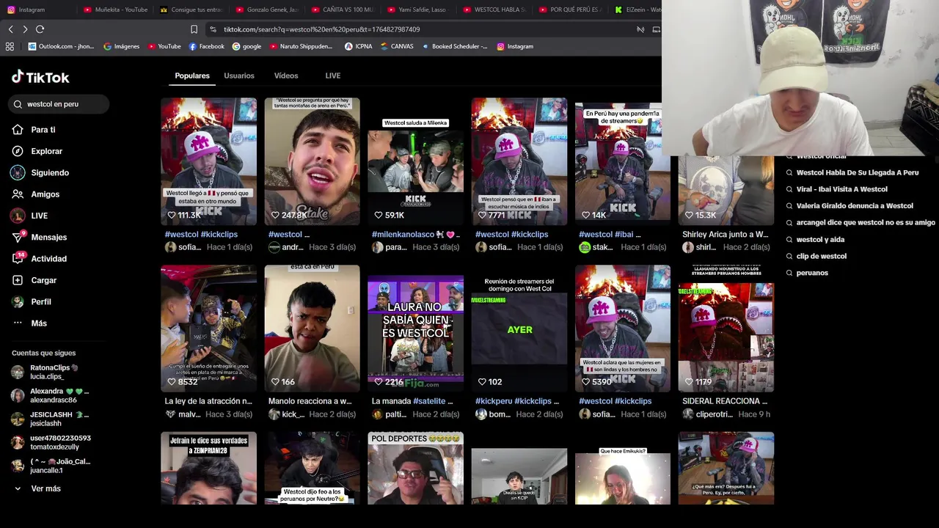Open the Facebook bookmark

[207, 46]
